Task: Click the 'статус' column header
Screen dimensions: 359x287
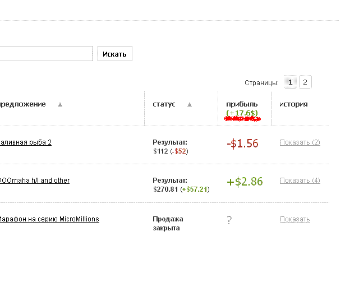Action: [164, 104]
